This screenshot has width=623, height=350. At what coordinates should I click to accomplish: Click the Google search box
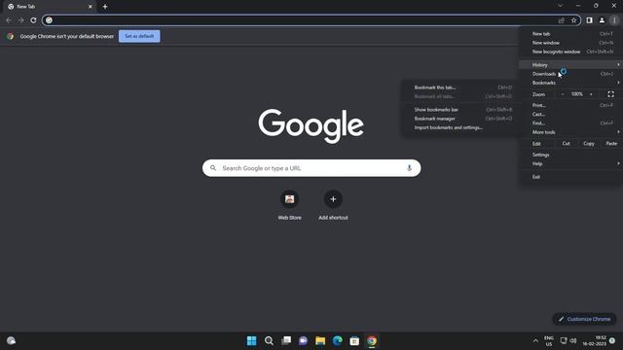(x=311, y=168)
